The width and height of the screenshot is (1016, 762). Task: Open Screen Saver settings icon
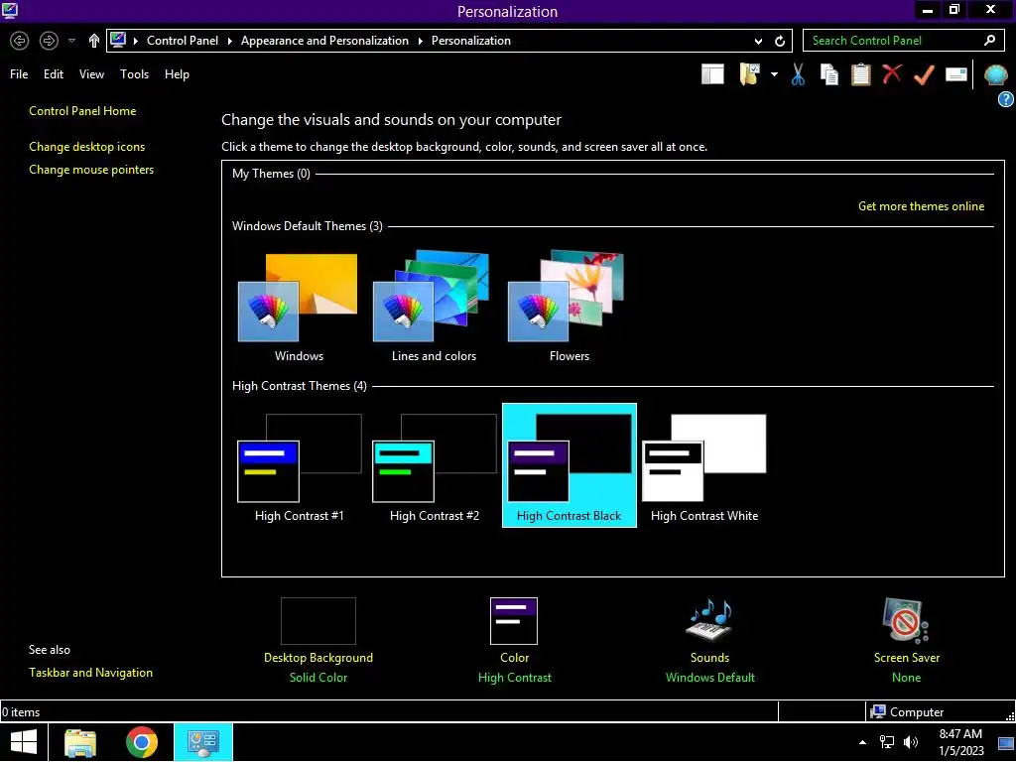(x=906, y=620)
